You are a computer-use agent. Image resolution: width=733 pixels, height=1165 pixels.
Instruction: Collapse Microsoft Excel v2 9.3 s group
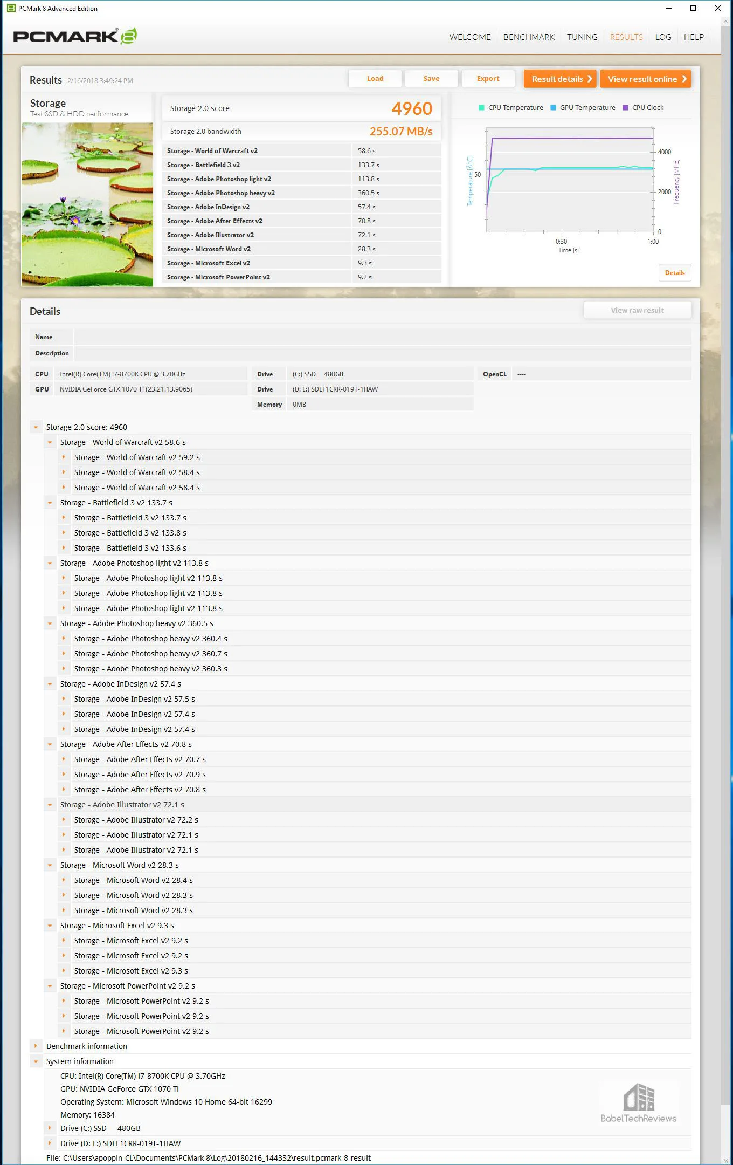(x=50, y=926)
